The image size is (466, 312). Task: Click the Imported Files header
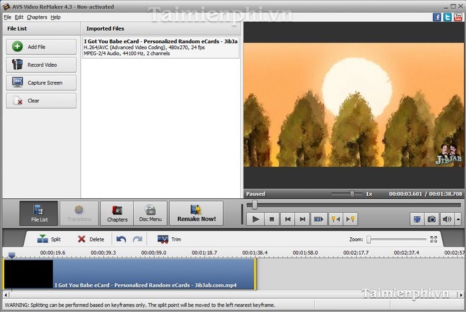pyautogui.click(x=105, y=29)
